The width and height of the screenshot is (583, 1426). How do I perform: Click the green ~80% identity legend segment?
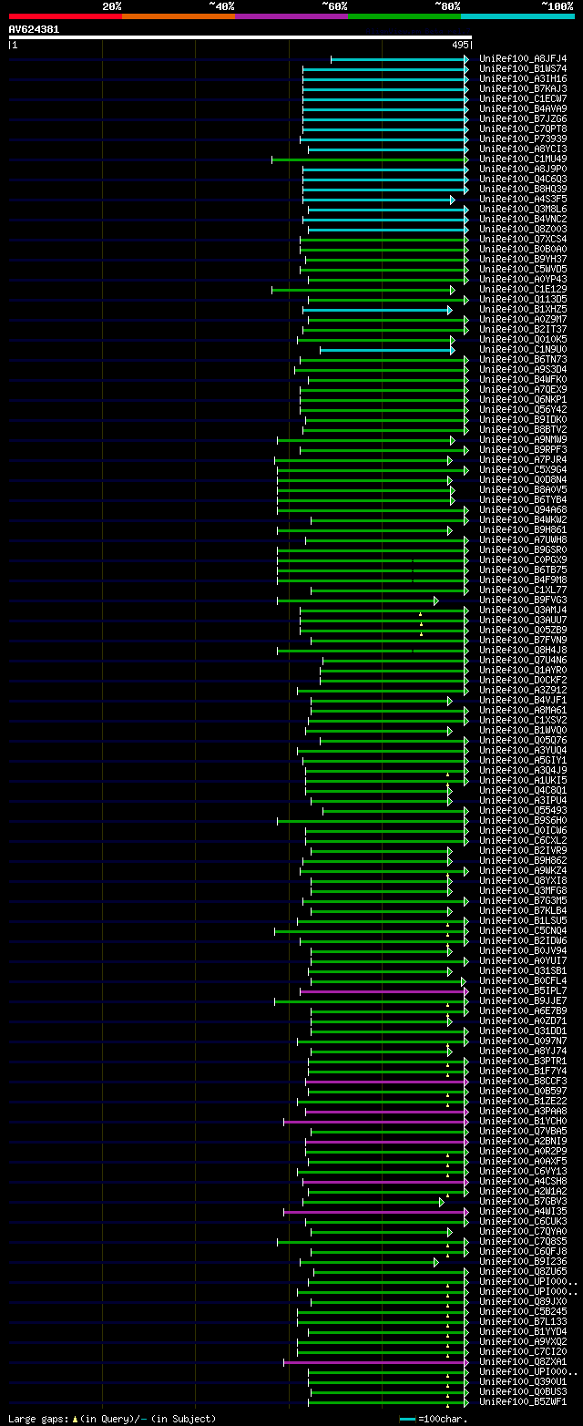point(404,16)
